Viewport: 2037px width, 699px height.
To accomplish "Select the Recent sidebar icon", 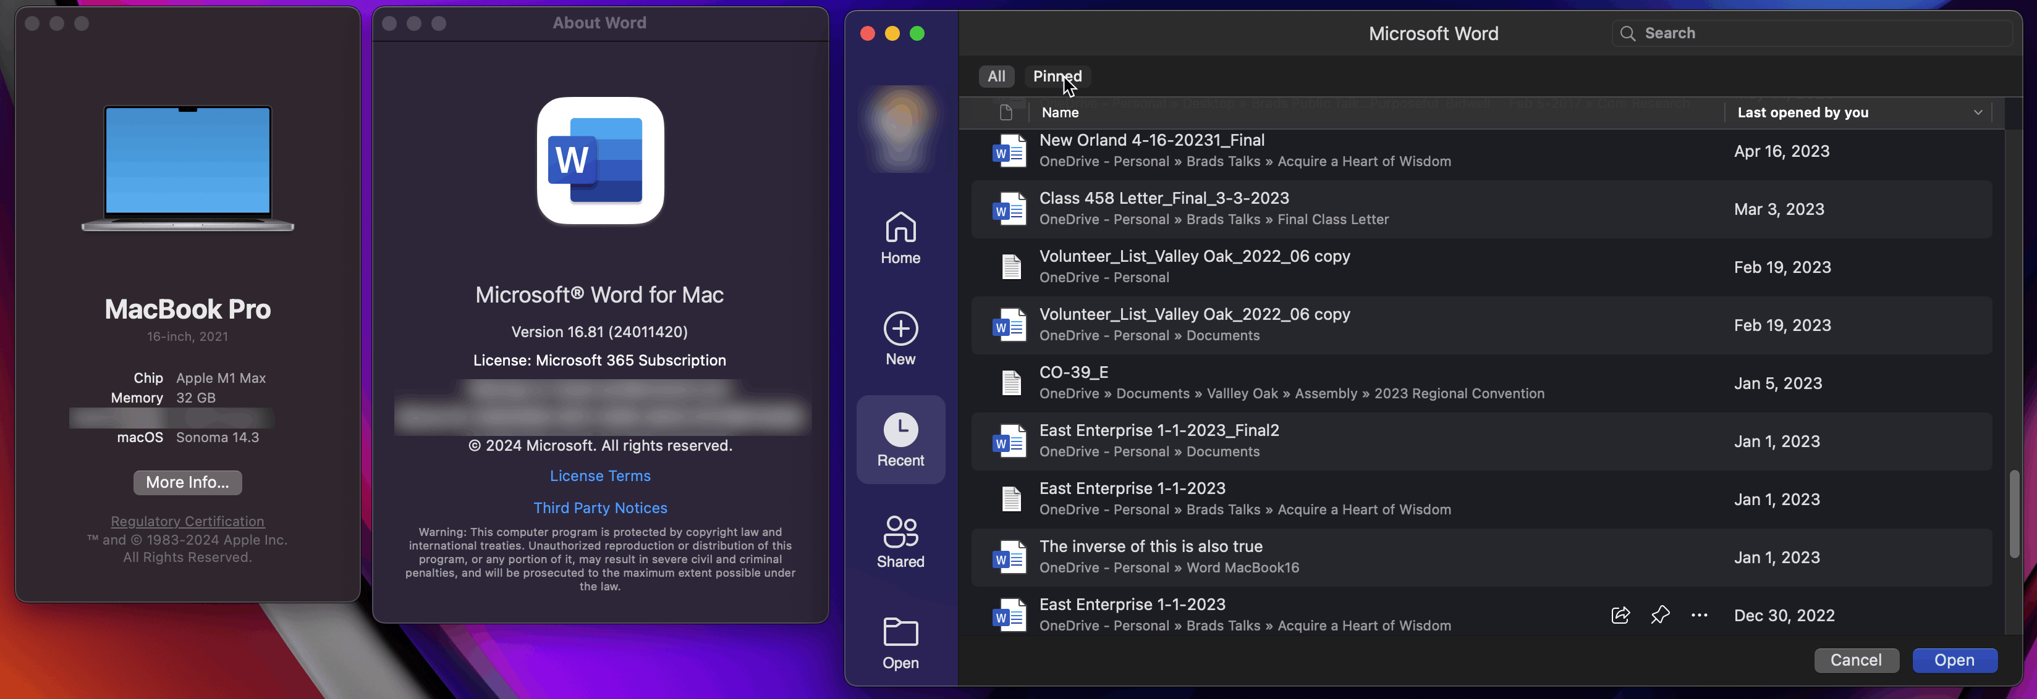I will click(900, 440).
